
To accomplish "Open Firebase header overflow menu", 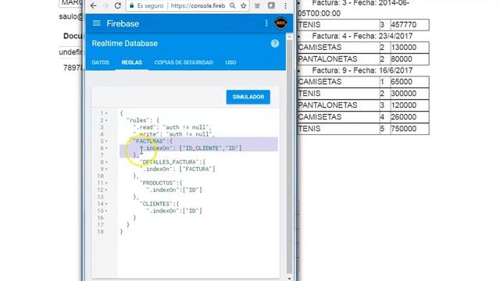I will tap(266, 23).
